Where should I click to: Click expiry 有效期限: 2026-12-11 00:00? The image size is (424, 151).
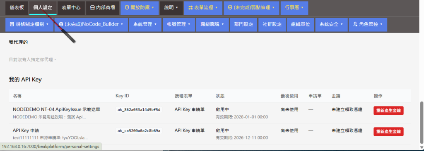pyautogui.click(x=242, y=138)
